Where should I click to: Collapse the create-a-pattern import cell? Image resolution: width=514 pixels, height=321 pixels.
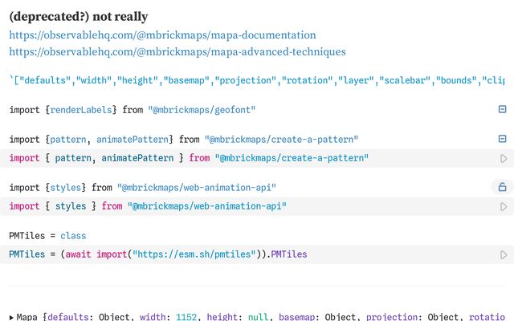(502, 139)
